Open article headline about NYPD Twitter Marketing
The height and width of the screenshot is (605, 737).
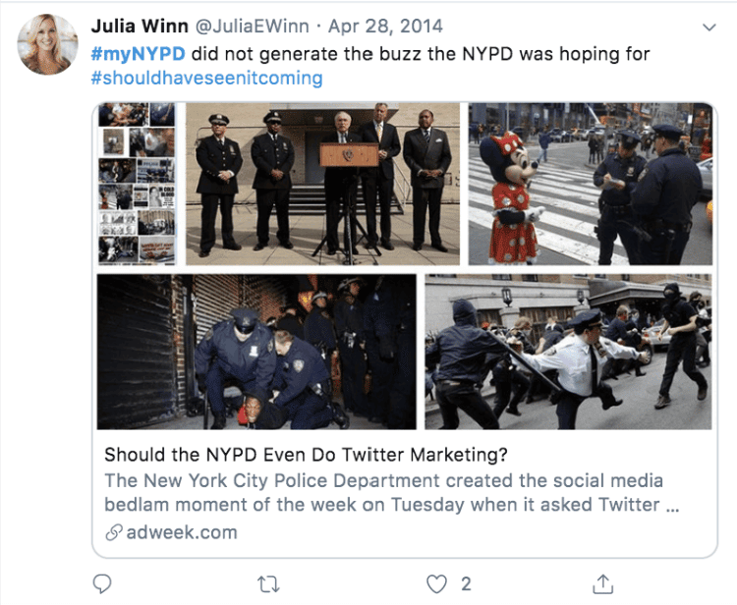[306, 455]
